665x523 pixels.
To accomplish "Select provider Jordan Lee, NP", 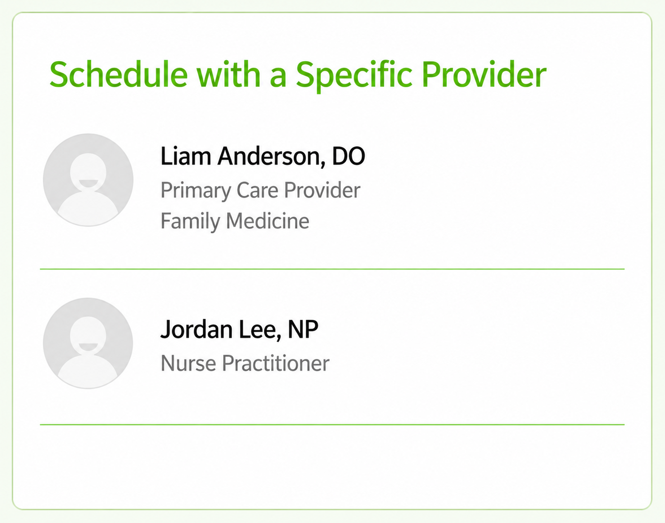I will [x=332, y=347].
